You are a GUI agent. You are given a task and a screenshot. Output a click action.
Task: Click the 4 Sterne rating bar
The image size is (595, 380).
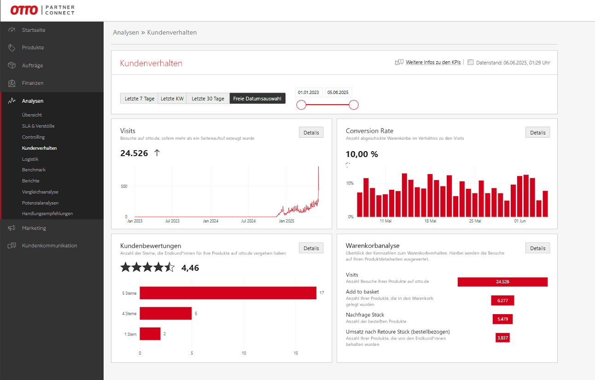click(166, 313)
